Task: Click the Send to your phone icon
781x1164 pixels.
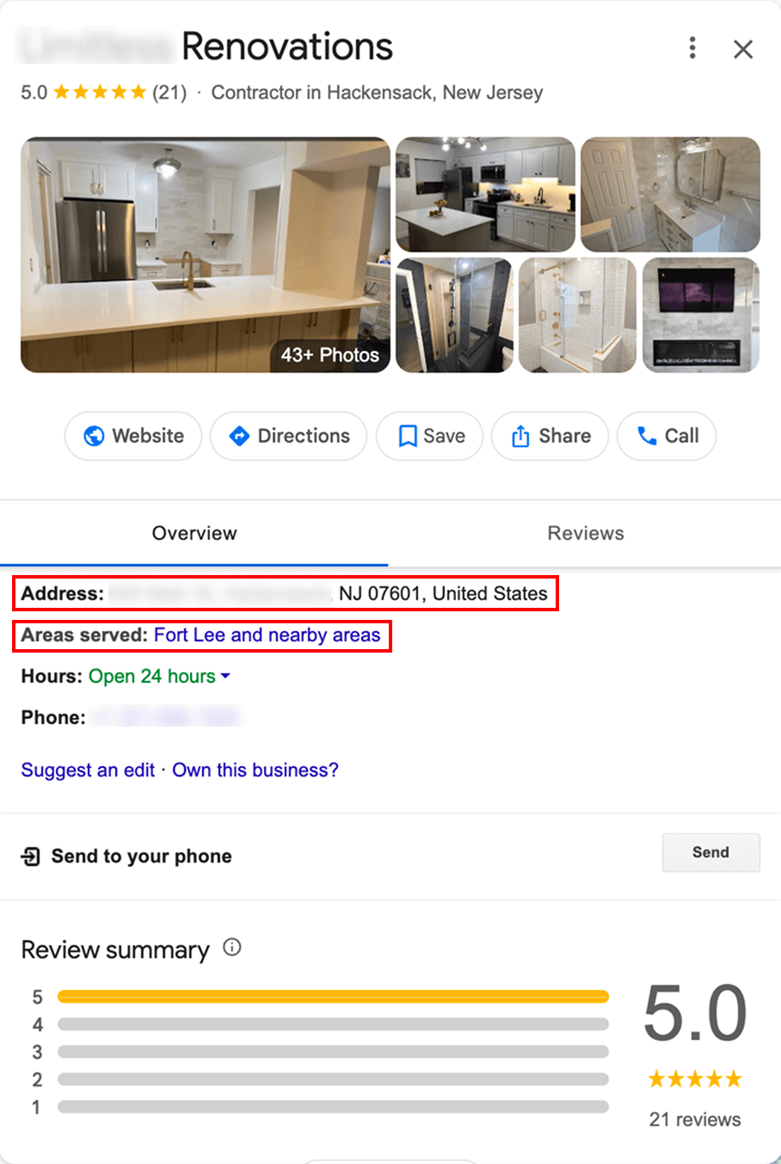Action: pyautogui.click(x=31, y=856)
